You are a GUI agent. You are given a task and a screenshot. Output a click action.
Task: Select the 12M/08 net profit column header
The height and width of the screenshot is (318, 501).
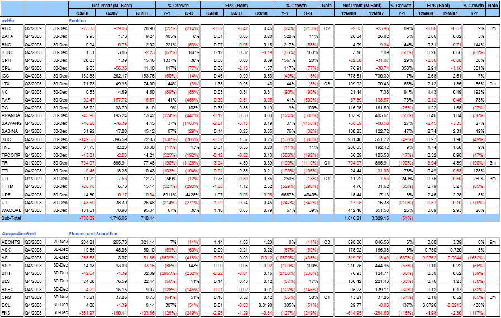pyautogui.click(x=349, y=13)
